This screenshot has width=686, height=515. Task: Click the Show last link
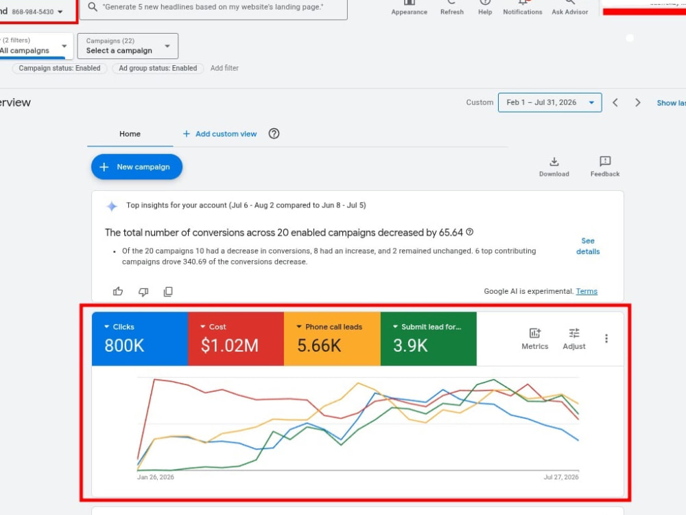[671, 103]
